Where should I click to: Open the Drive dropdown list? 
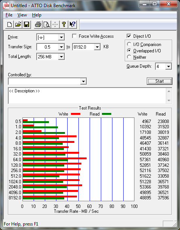click(x=61, y=37)
